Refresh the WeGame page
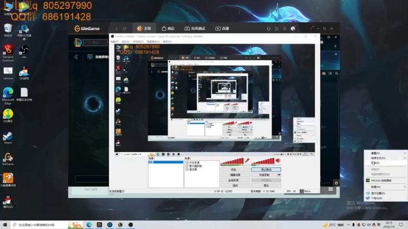The height and width of the screenshot is (229, 408). [x=124, y=28]
